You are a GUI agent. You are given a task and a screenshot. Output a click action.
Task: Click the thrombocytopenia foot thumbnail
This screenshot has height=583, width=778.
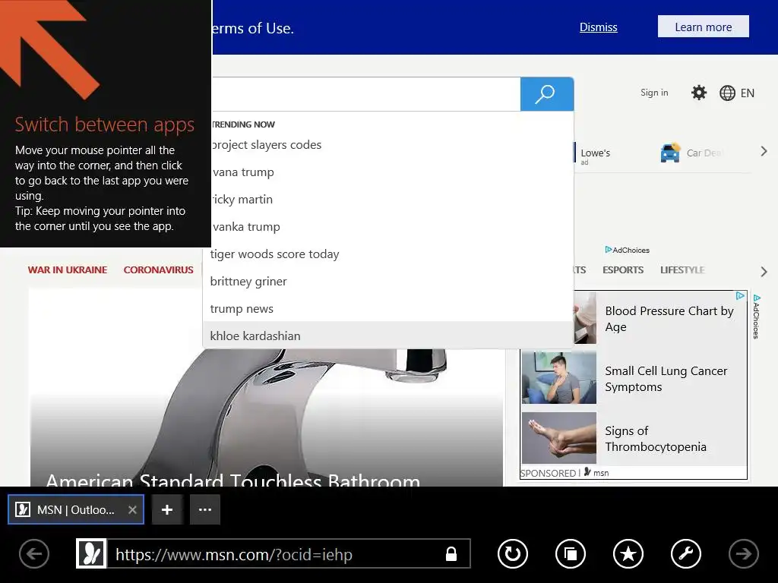tap(558, 438)
